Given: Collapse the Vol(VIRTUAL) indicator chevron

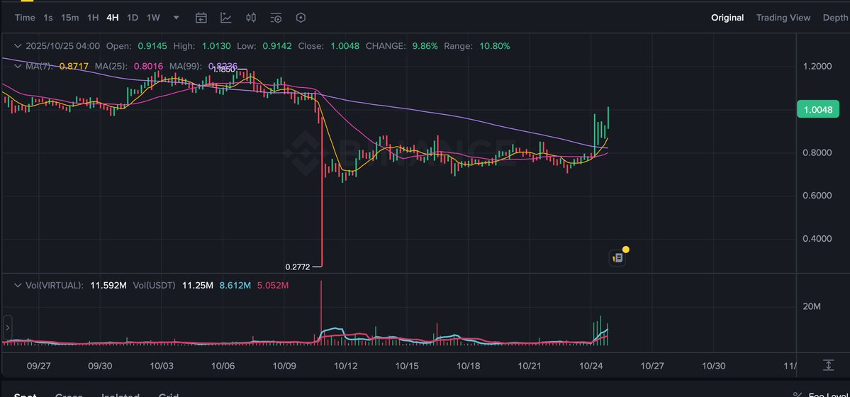Looking at the screenshot, I should [x=18, y=285].
